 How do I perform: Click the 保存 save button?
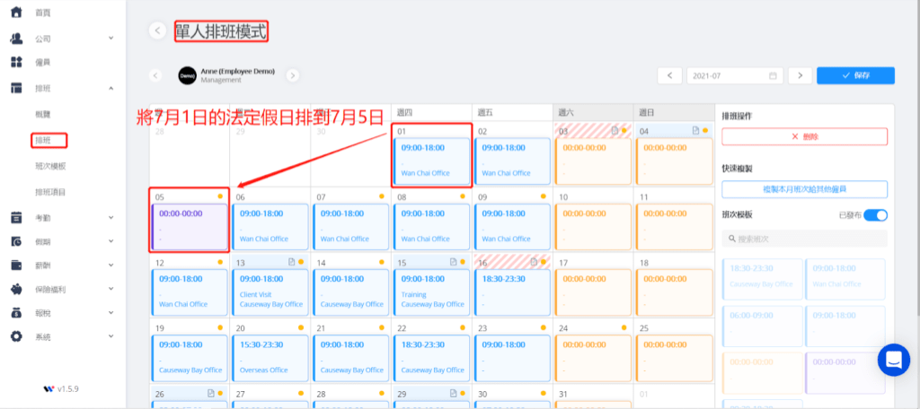(855, 75)
